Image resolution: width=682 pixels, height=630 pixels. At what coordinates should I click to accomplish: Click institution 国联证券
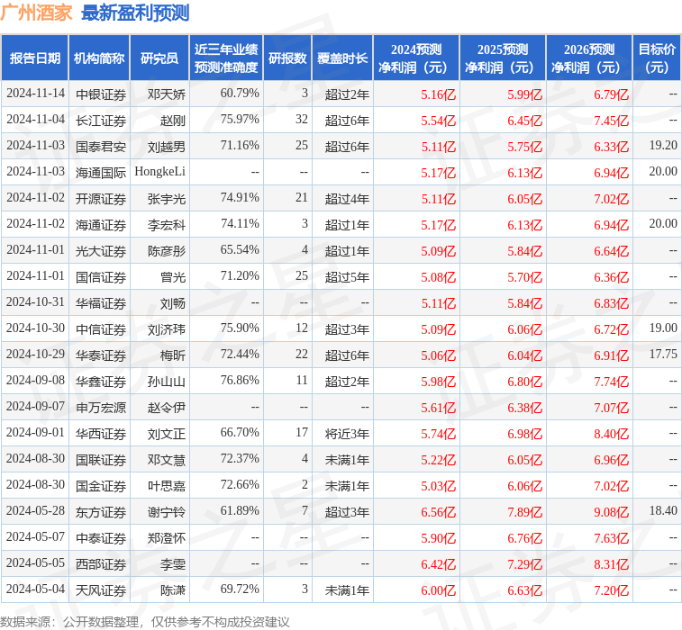[x=101, y=459]
